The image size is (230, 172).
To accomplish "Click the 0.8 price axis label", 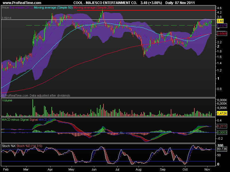I will point(219,89).
